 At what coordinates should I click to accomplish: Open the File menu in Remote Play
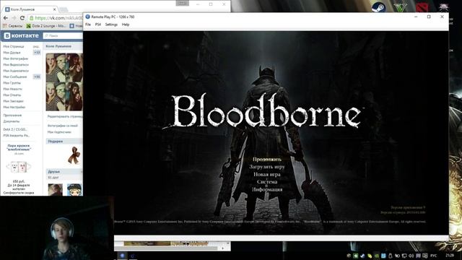coord(88,25)
